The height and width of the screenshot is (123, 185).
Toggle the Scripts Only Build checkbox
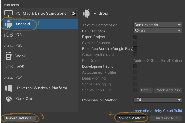click(135, 90)
